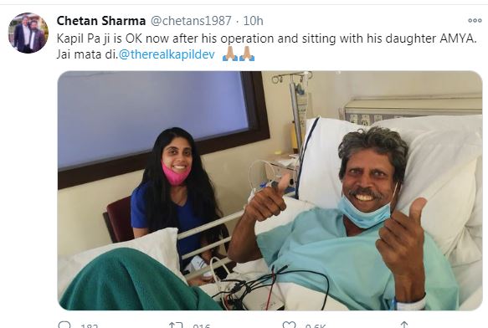Click Chetan Sharma's profile avatar
The image size is (488, 328).
pyautogui.click(x=28, y=33)
